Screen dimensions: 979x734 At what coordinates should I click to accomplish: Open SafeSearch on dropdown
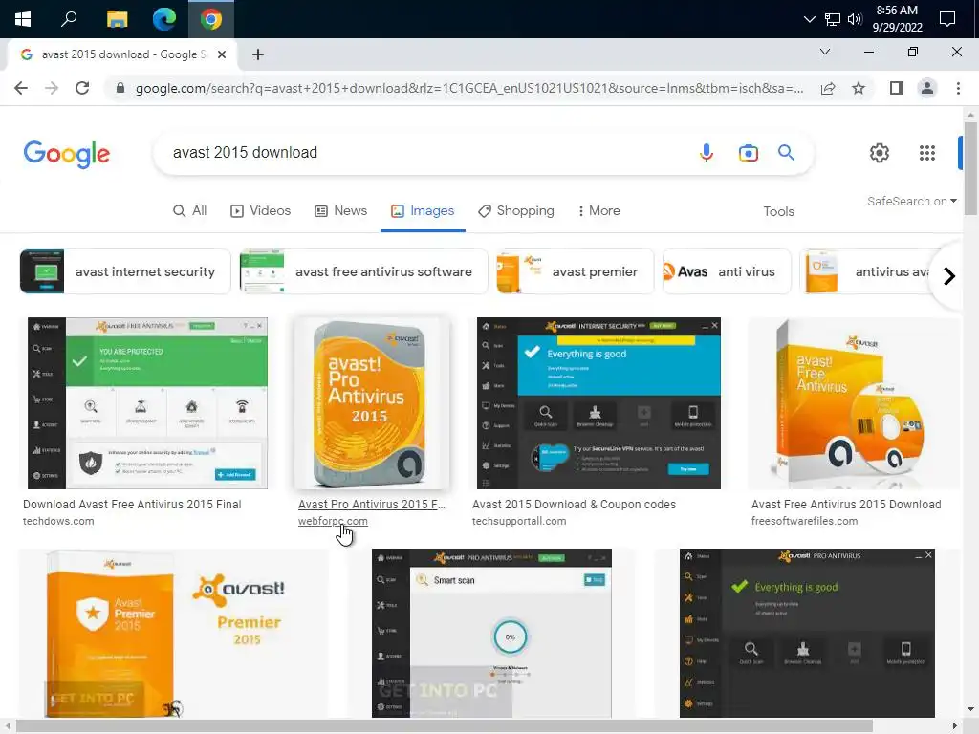[911, 201]
